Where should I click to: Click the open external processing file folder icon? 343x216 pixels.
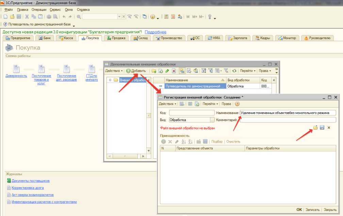(x=315, y=128)
